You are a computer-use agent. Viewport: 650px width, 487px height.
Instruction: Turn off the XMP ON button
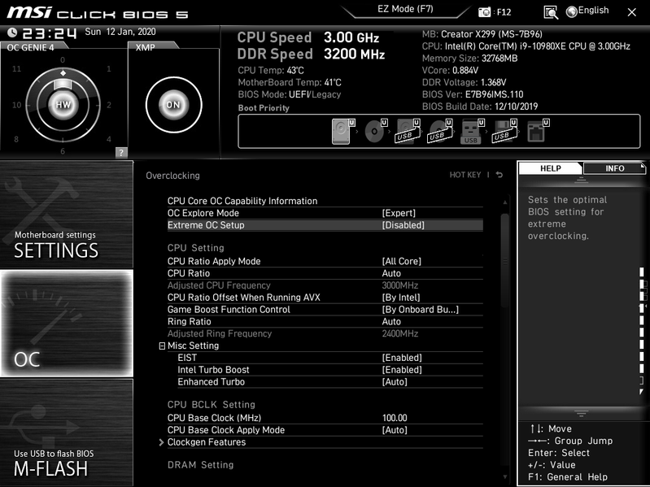coord(173,105)
